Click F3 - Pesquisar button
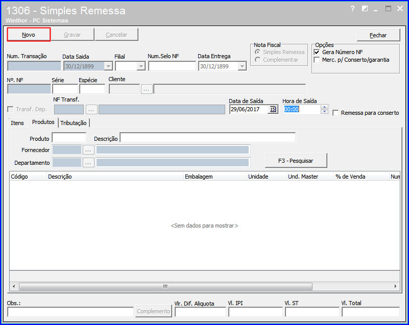409x325 pixels. pos(296,161)
